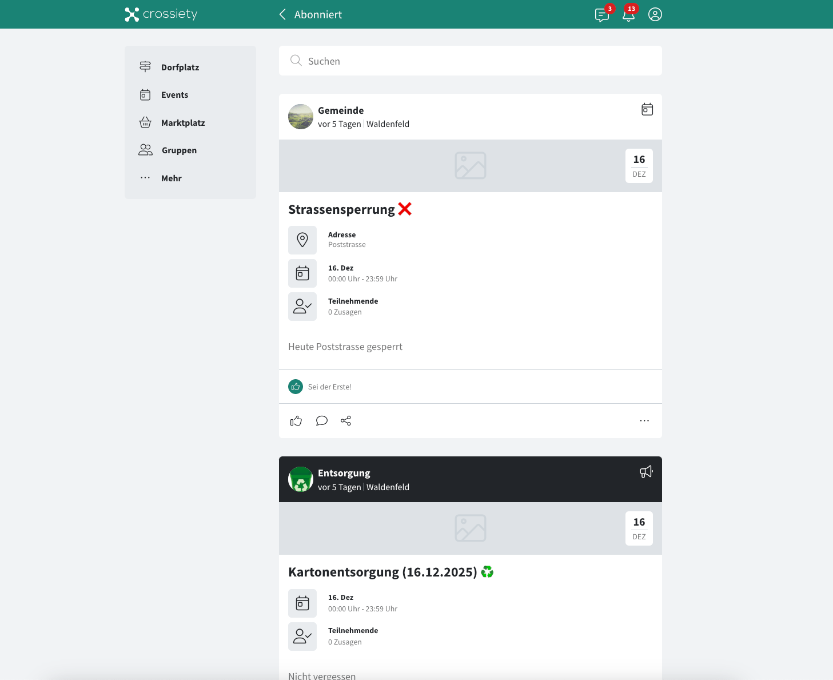Click date icon in Kartonentsorgung details
The image size is (833, 680).
coord(302,603)
